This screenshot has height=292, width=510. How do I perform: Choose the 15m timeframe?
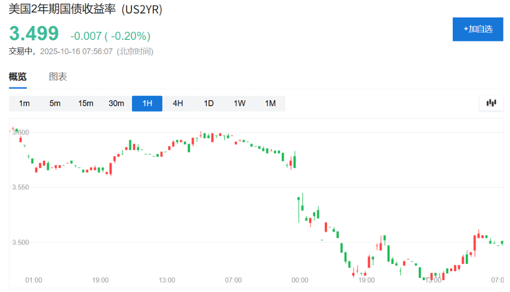86,103
